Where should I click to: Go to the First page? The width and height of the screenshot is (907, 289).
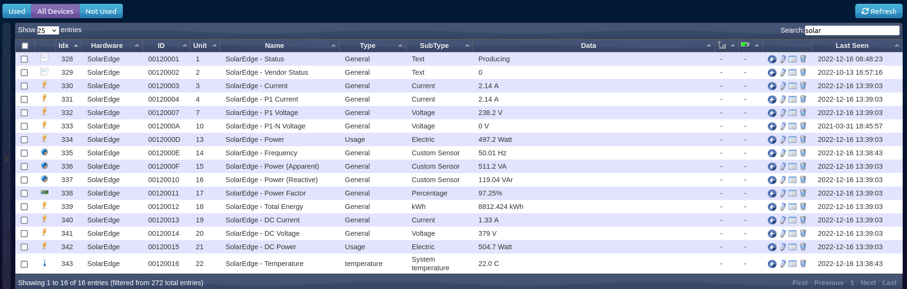click(800, 283)
